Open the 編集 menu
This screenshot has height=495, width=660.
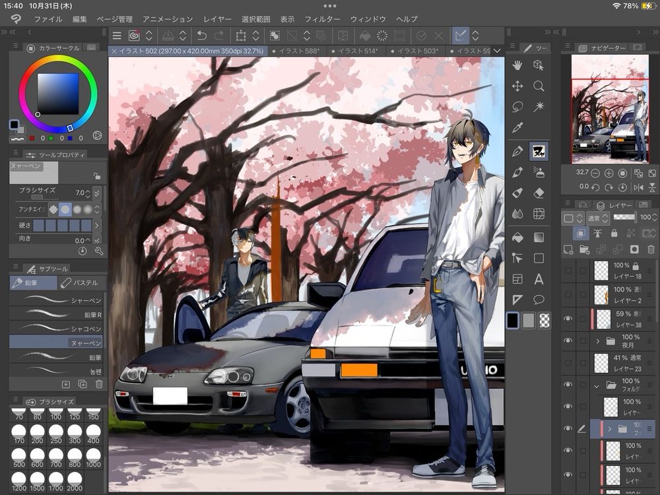80,19
